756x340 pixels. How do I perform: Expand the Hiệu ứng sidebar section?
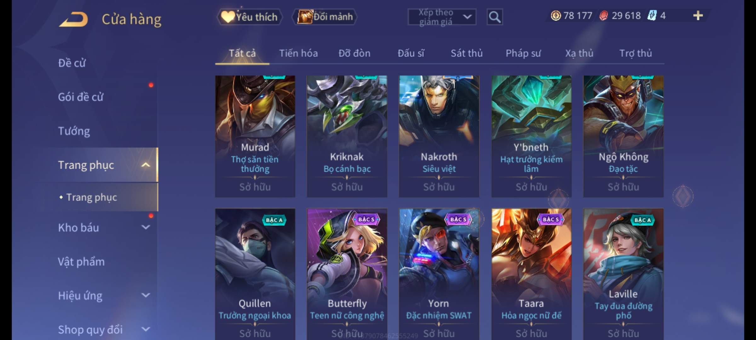[146, 295]
